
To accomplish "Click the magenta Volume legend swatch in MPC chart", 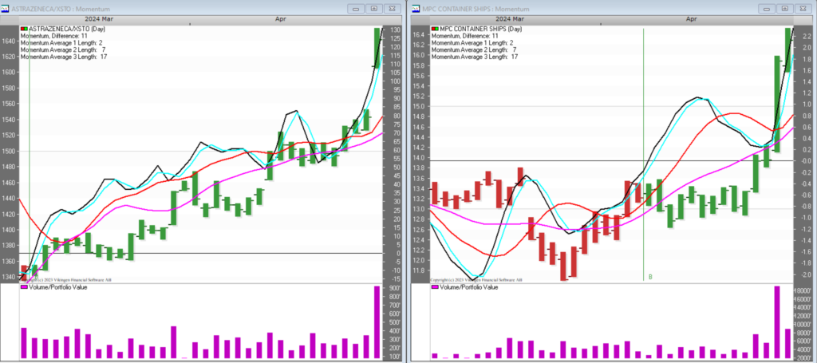I will [434, 287].
